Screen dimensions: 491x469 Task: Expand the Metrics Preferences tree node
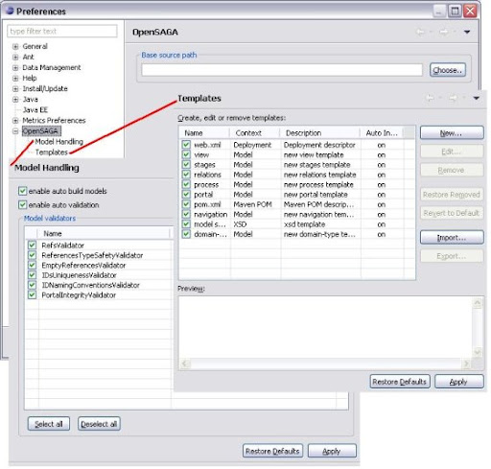point(15,121)
